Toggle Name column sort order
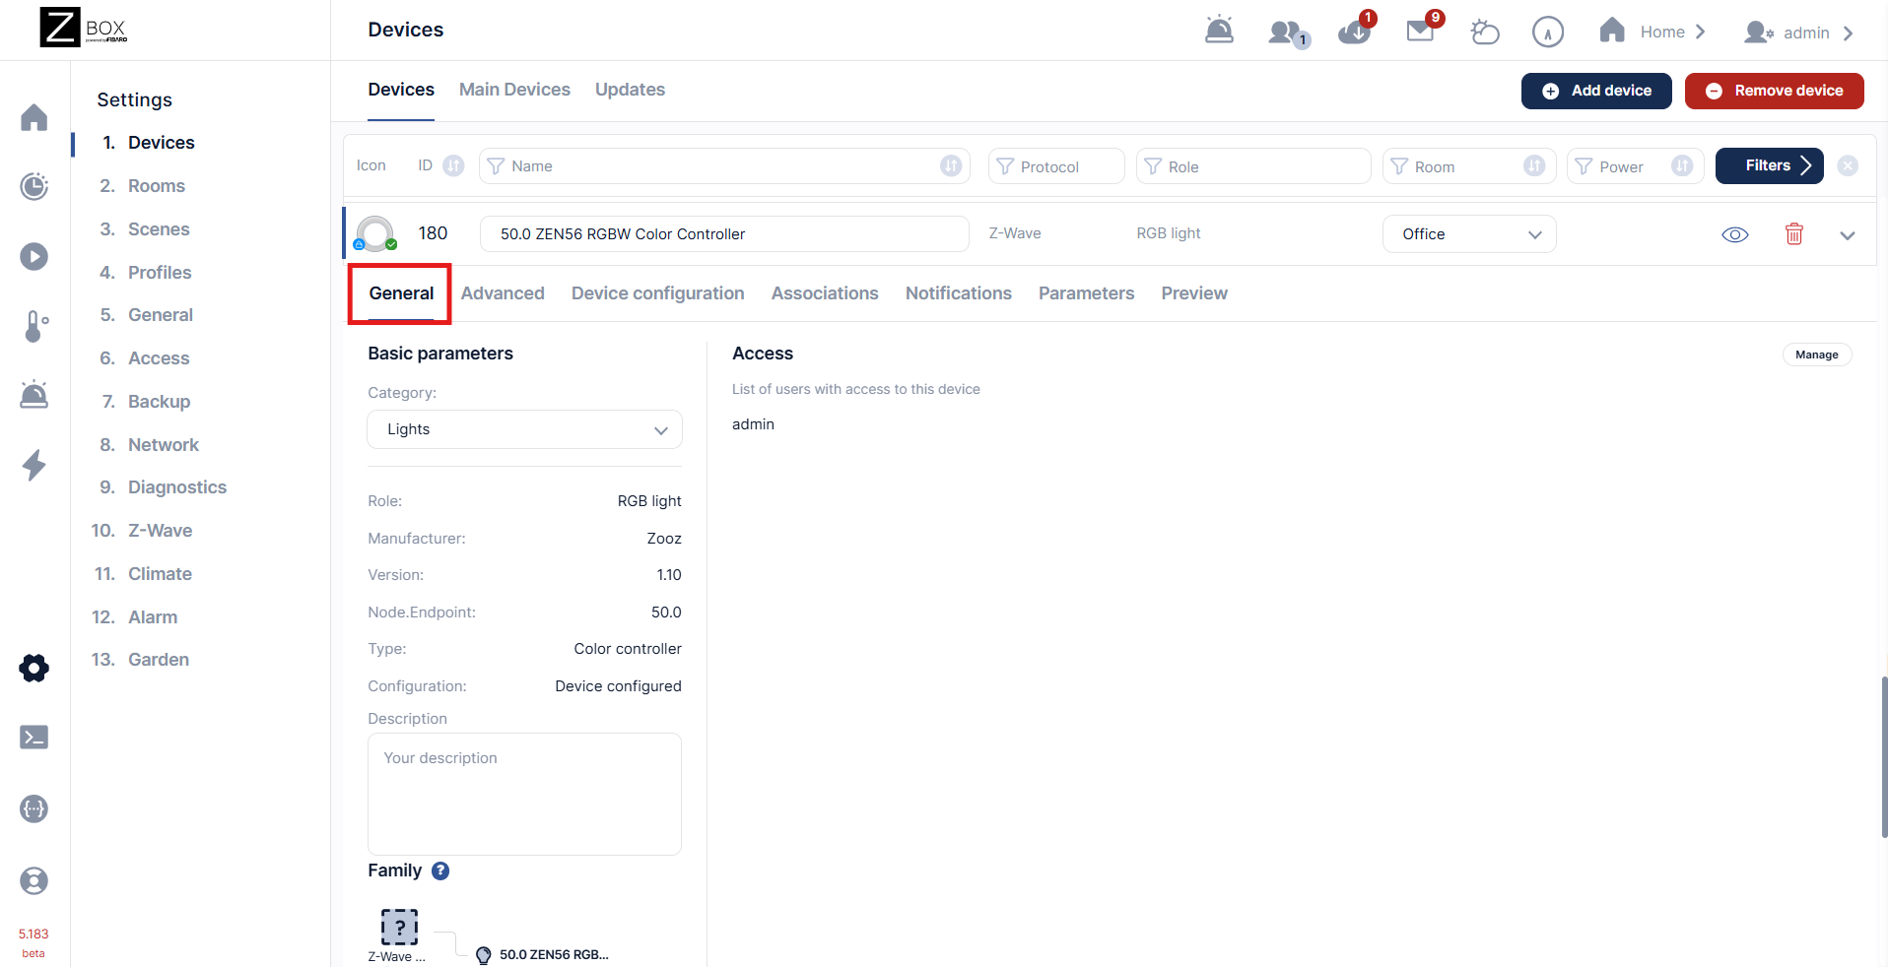Viewport: 1888px width, 967px height. coord(951,165)
